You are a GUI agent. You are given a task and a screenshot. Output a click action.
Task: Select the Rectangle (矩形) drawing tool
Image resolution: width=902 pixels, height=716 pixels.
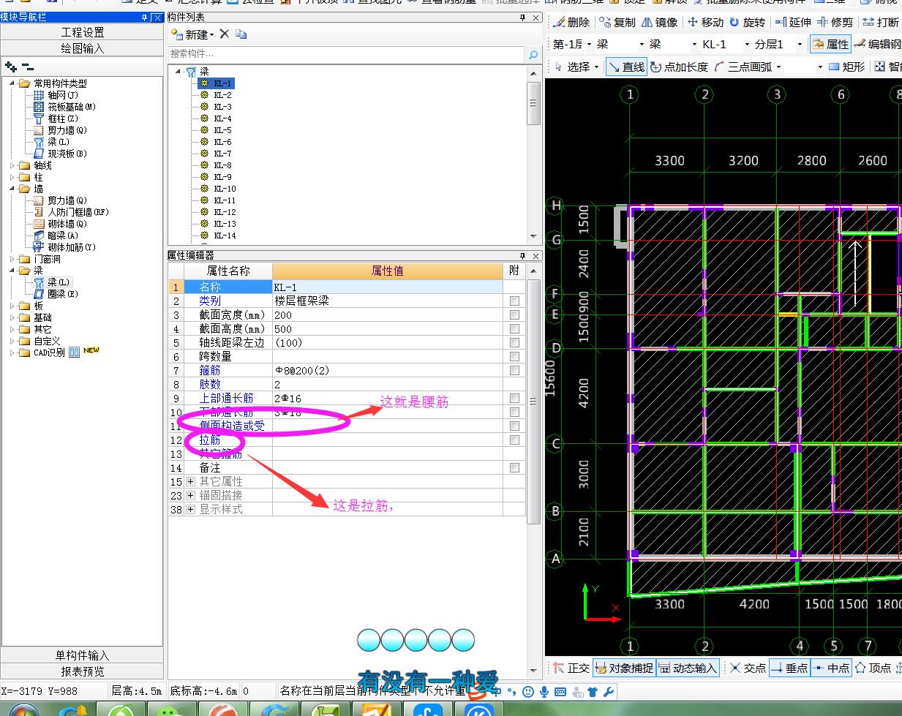click(x=847, y=67)
